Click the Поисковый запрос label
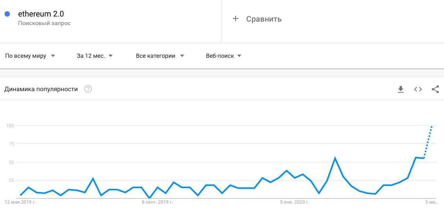 click(44, 24)
